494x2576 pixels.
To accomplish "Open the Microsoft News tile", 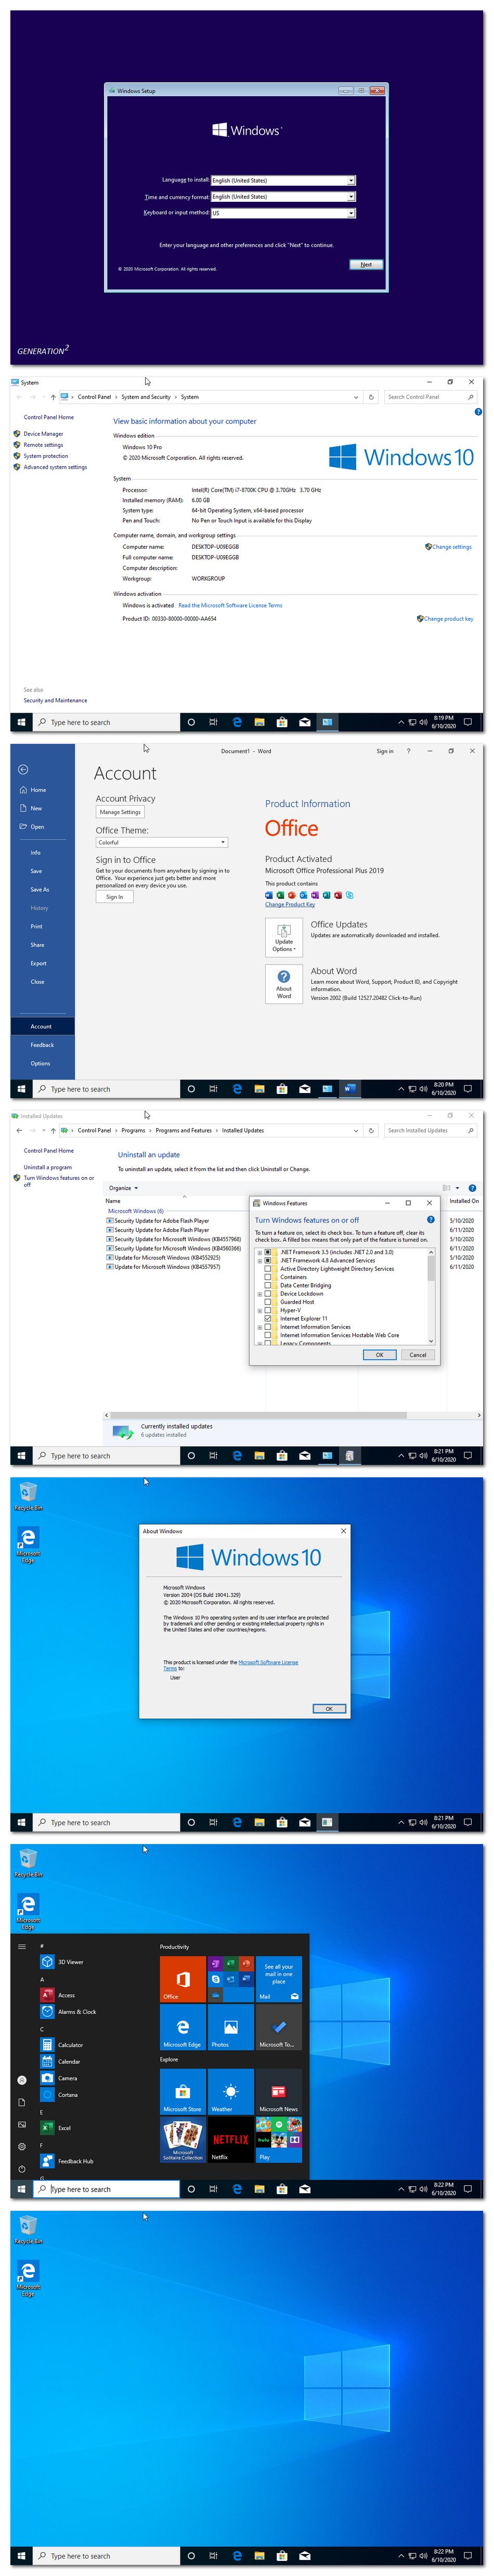I will [x=279, y=2092].
